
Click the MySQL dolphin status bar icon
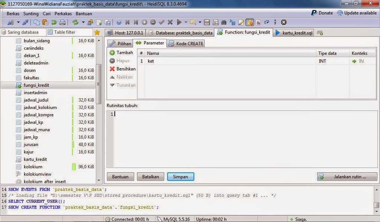[x=159, y=219]
